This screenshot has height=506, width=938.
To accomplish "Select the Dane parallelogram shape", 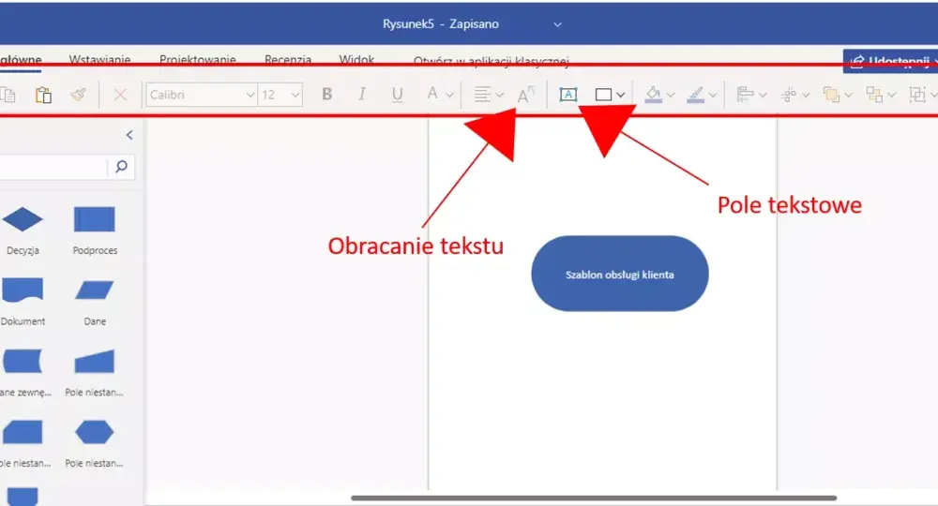I will 95,290.
